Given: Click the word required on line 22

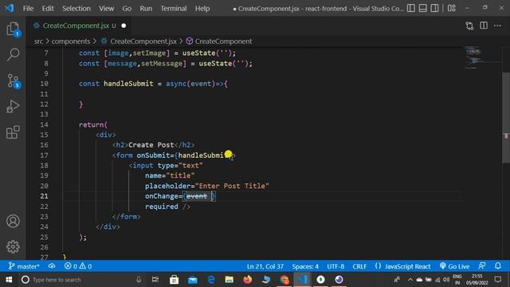Looking at the screenshot, I should [x=162, y=206].
